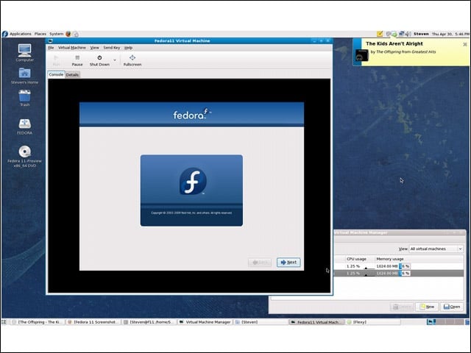Screen dimensions: 471x353
Task: Click the Fedora11 Virtual Machine window menu icon
Action: click(x=50, y=41)
